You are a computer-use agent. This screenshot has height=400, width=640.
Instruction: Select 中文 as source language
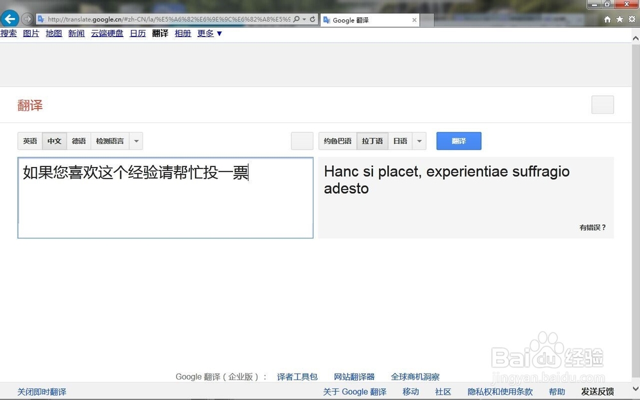[54, 141]
